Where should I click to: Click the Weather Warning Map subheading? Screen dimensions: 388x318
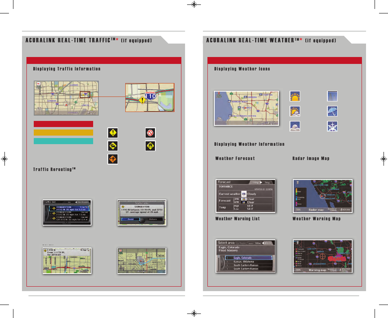tap(316, 219)
